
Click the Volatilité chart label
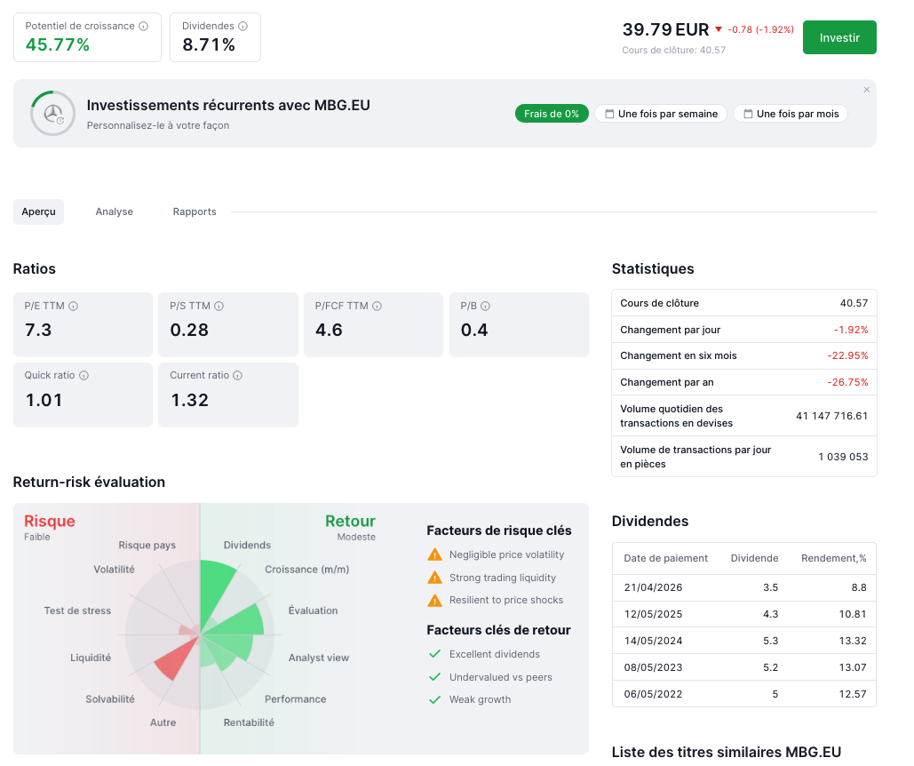click(x=115, y=570)
